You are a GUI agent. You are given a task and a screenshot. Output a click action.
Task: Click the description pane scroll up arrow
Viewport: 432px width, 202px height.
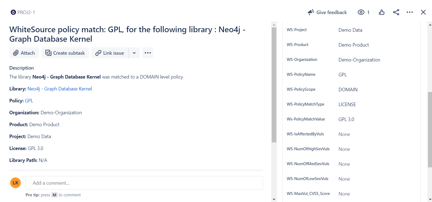click(274, 24)
